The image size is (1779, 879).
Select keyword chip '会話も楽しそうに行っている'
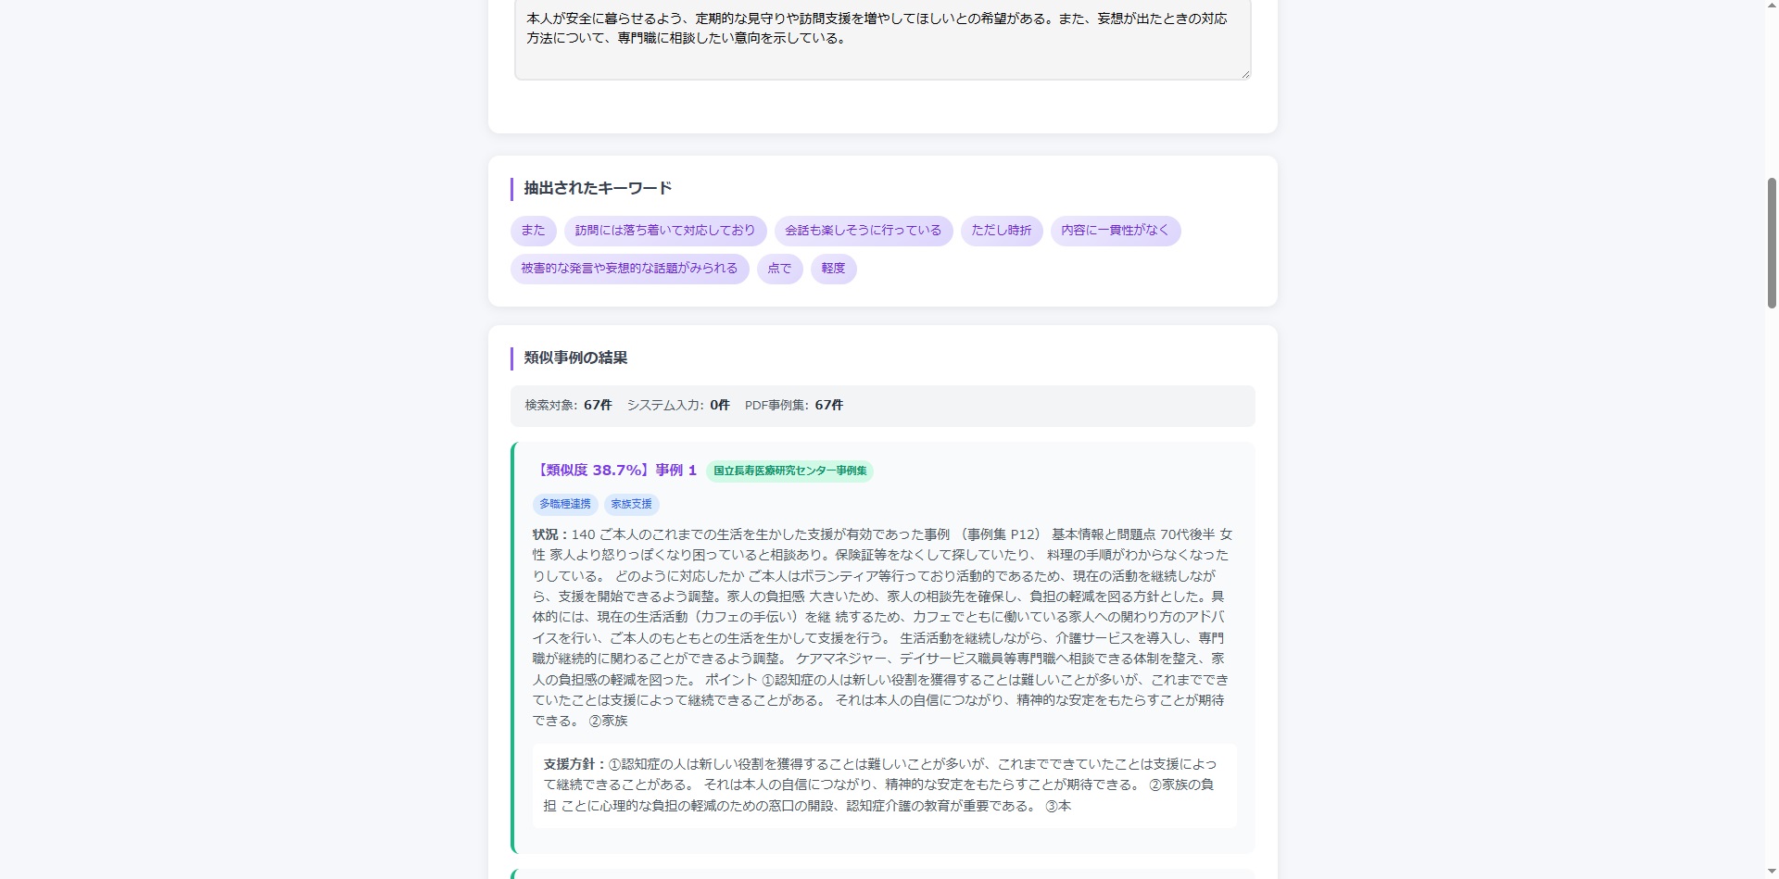point(863,231)
